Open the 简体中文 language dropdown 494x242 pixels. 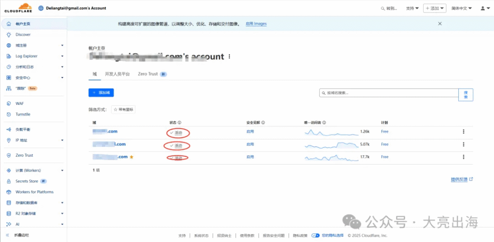click(x=461, y=9)
